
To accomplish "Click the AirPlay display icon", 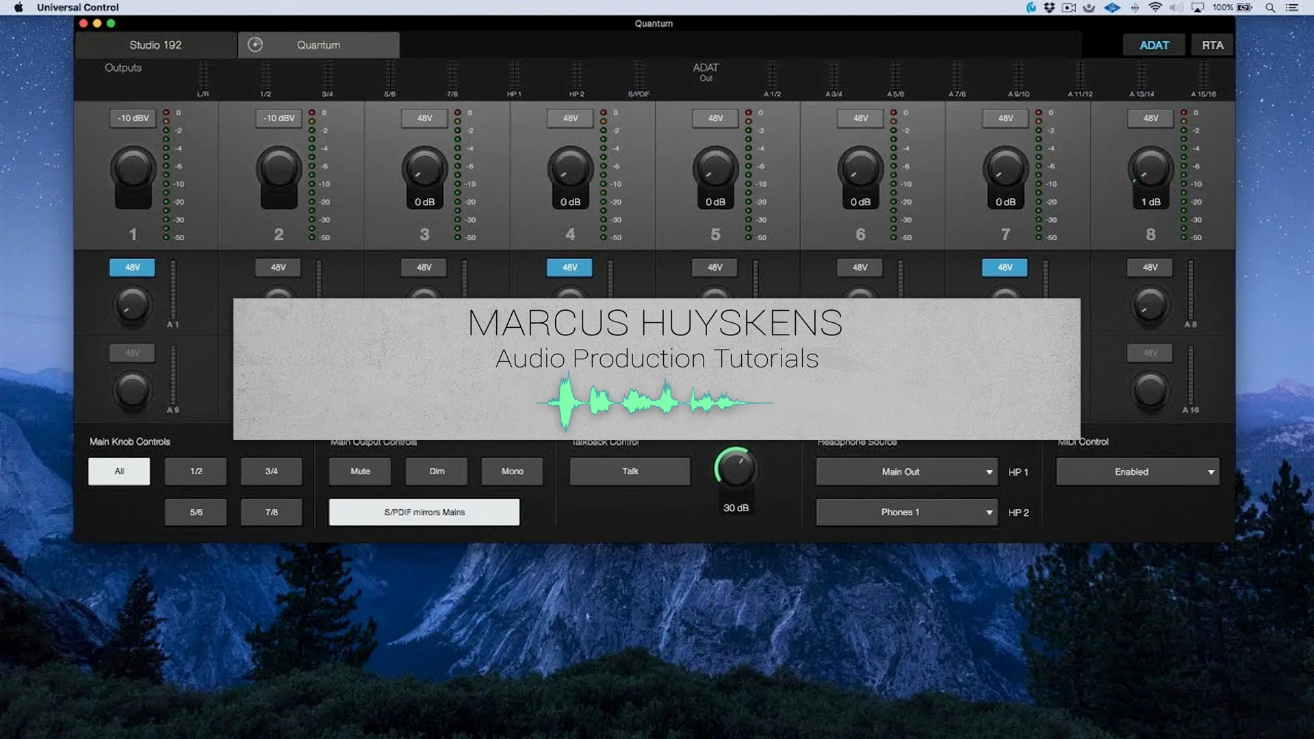I will pos(1198,8).
